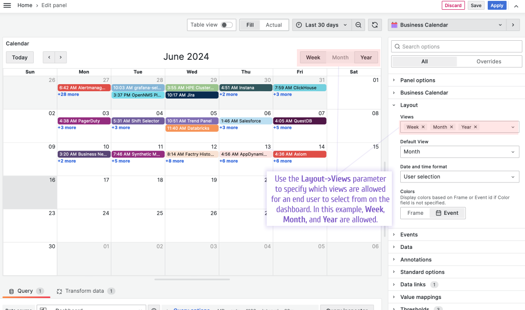Click the Search options field
Viewport: 525px width, 310px height.
pos(456,46)
